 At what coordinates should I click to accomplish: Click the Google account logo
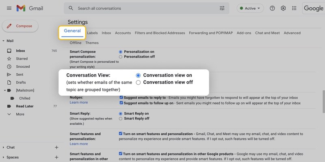[x=314, y=8]
